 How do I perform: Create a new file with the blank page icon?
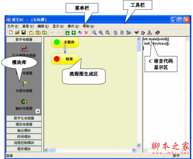[11, 32]
